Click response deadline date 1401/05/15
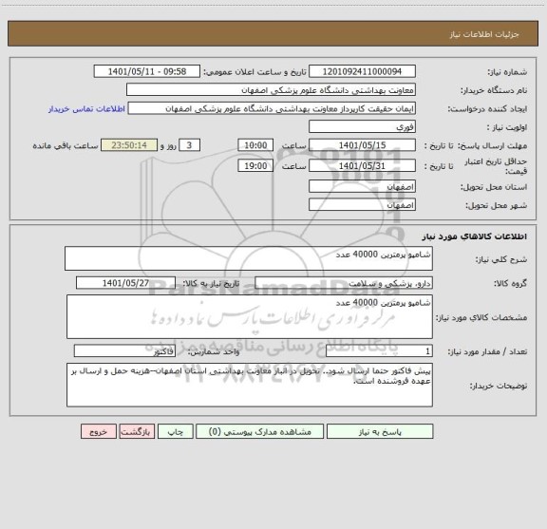Screen dimensions: 547x529 click(x=362, y=145)
